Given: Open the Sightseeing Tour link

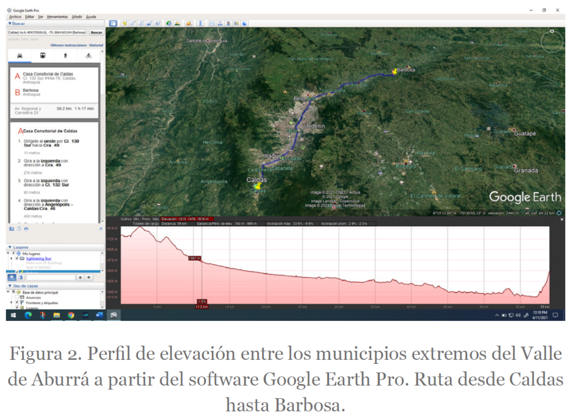Looking at the screenshot, I should click(x=39, y=259).
